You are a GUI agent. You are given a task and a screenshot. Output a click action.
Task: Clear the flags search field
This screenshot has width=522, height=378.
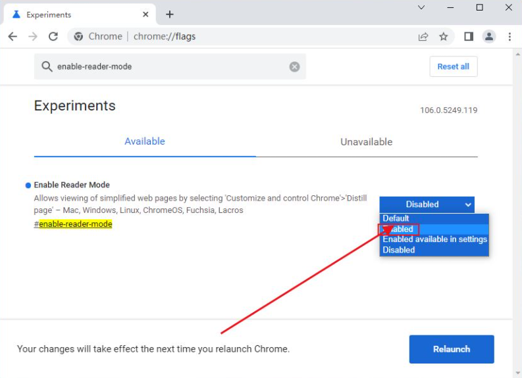coord(294,67)
